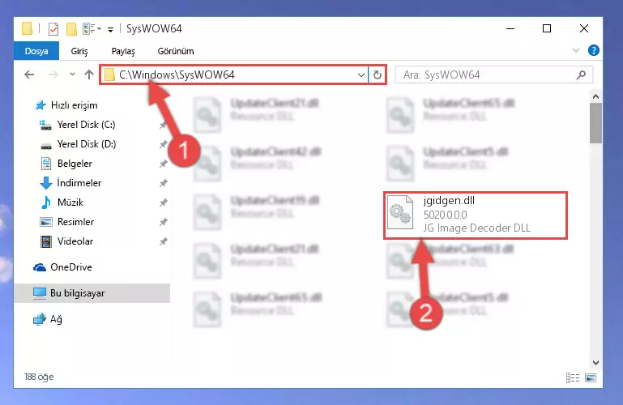Click the pin icon next to Belgeler
The image size is (623, 405).
click(x=163, y=164)
